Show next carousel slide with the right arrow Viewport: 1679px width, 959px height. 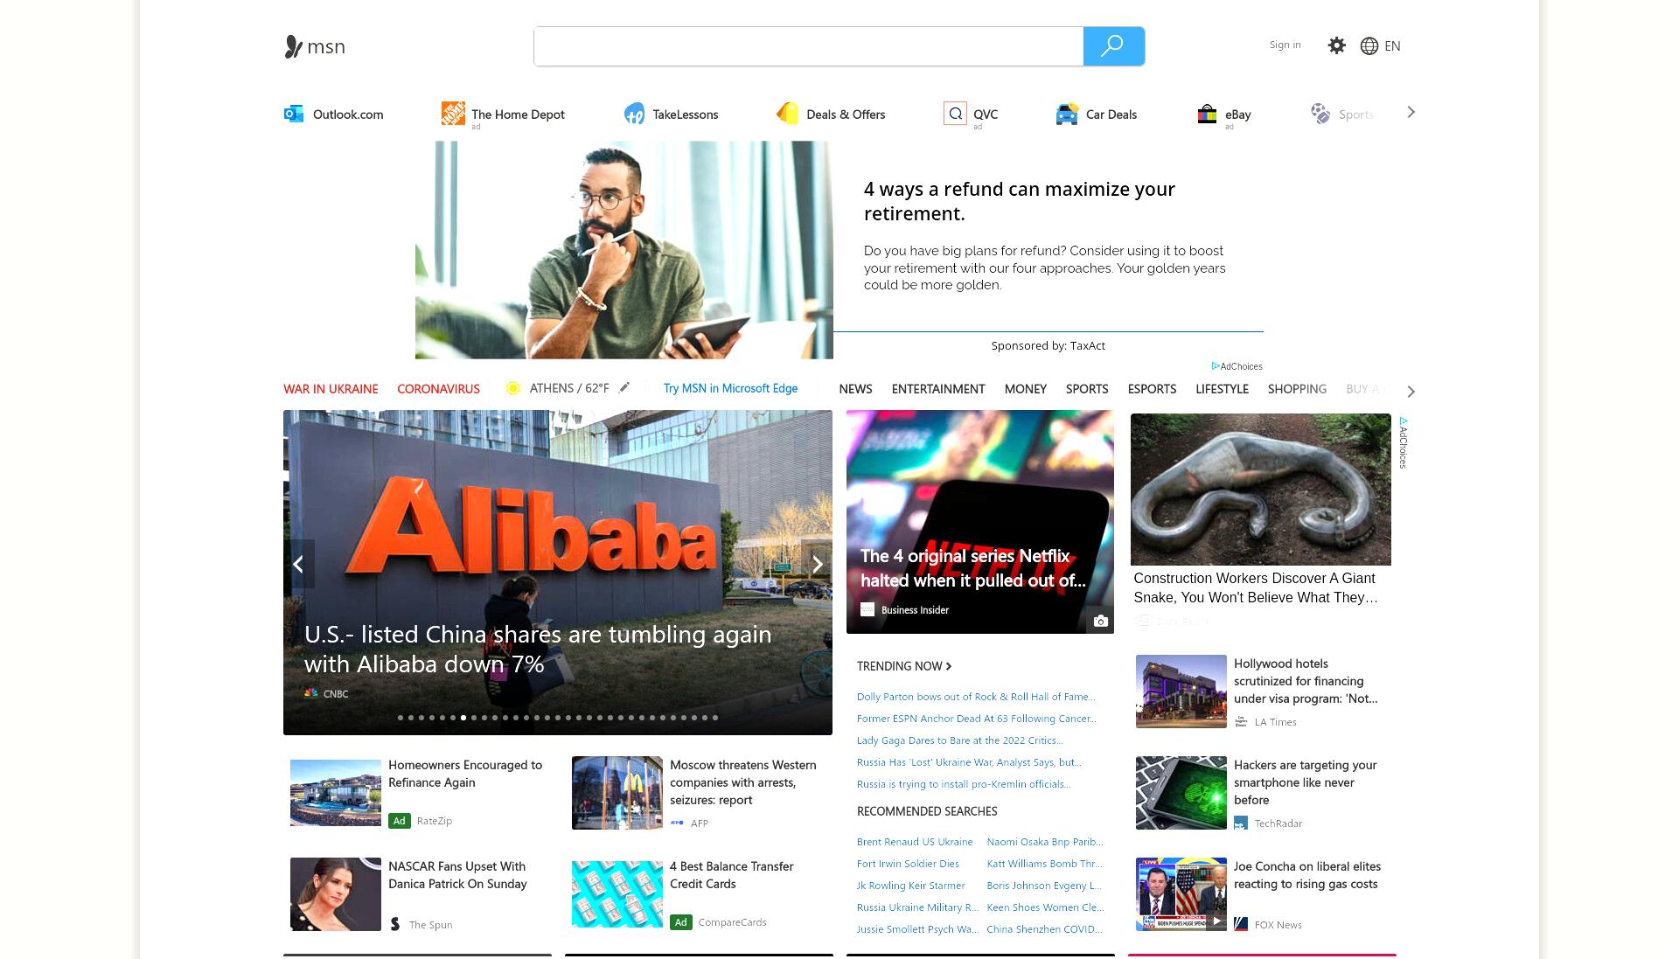click(817, 565)
